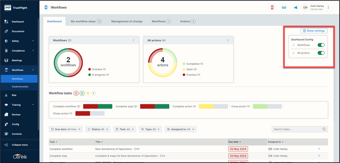
Task: Open the Due date filter dropdown
Action: click(x=65, y=129)
